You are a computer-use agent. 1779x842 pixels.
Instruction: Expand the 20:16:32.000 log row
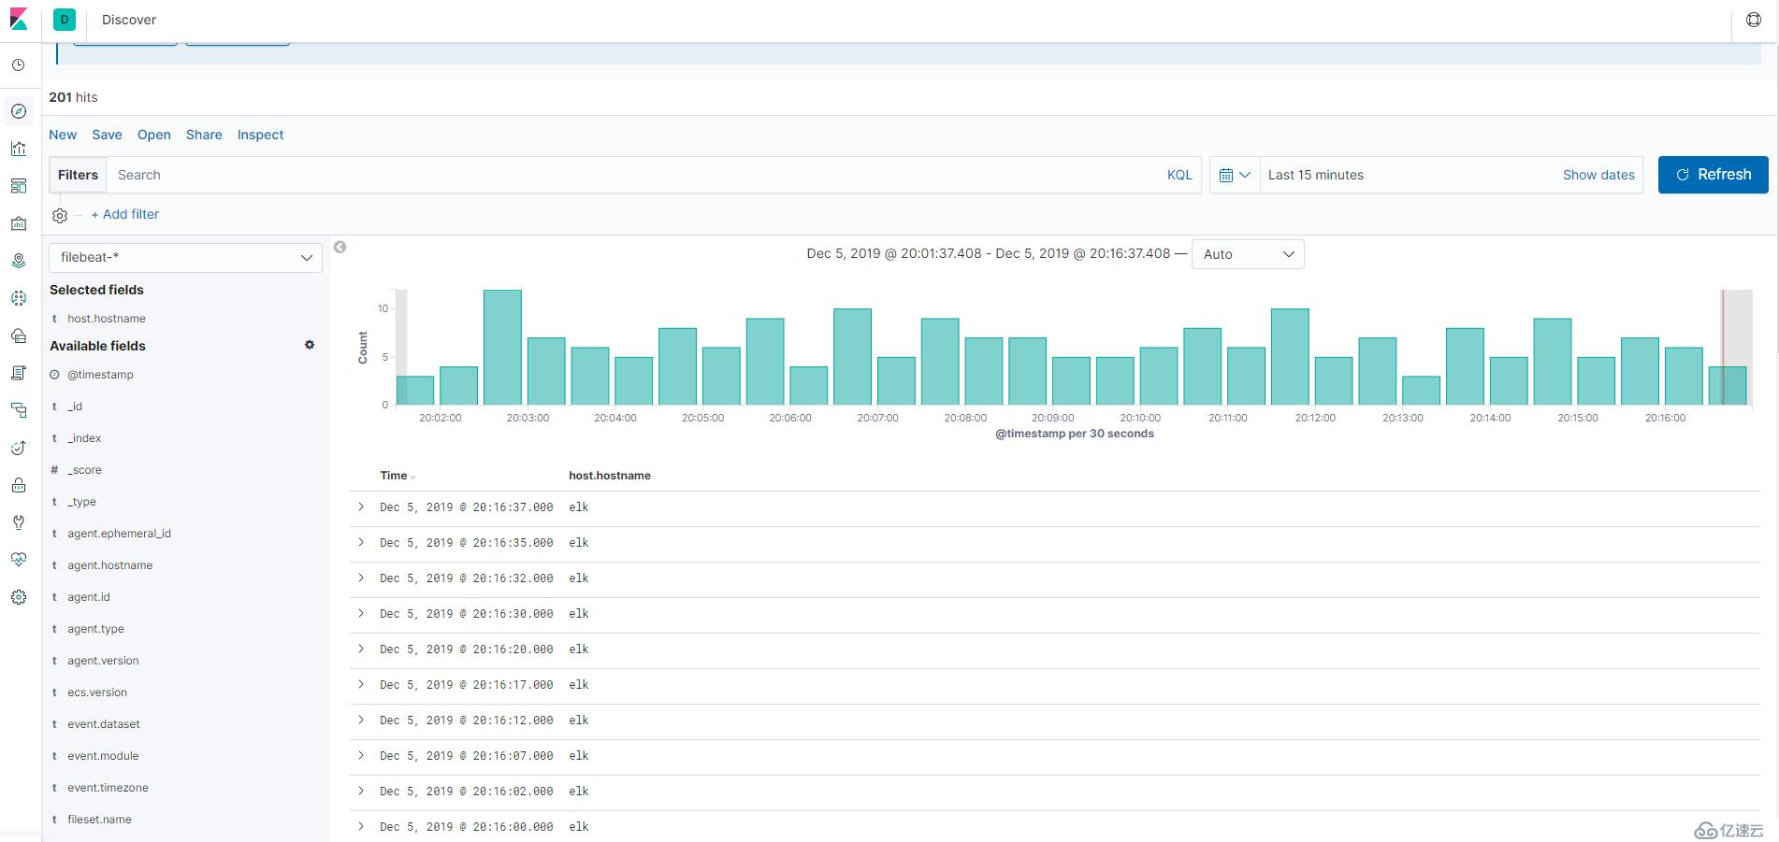point(361,578)
